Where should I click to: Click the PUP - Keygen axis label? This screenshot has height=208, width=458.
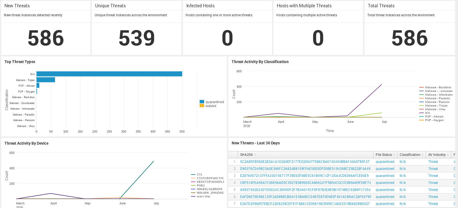point(26,92)
